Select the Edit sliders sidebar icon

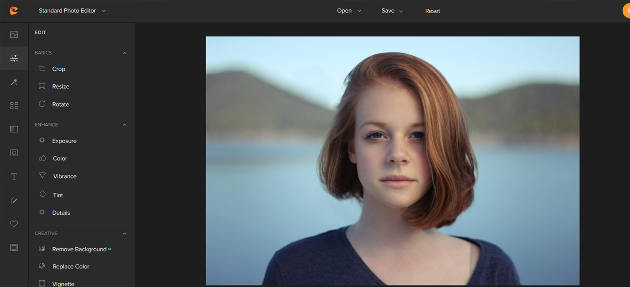(14, 59)
